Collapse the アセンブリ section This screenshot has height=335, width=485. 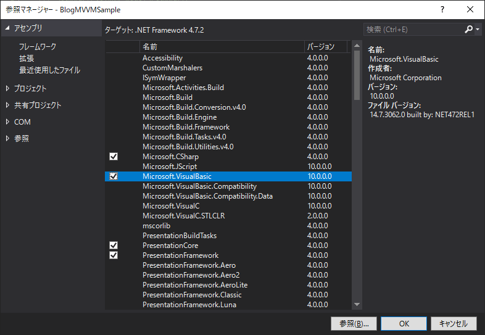tap(7, 28)
